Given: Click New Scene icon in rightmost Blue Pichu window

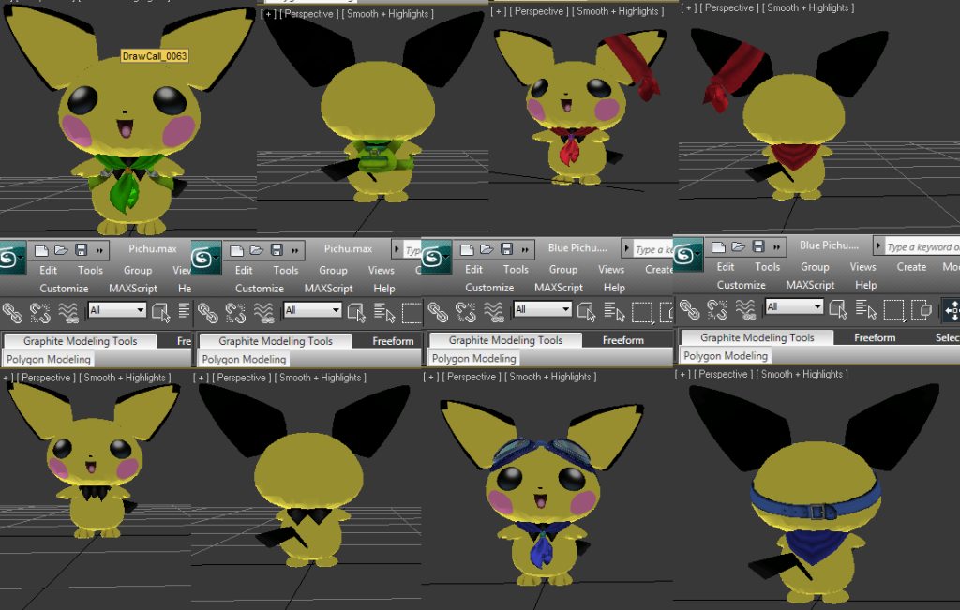Looking at the screenshot, I should (719, 246).
